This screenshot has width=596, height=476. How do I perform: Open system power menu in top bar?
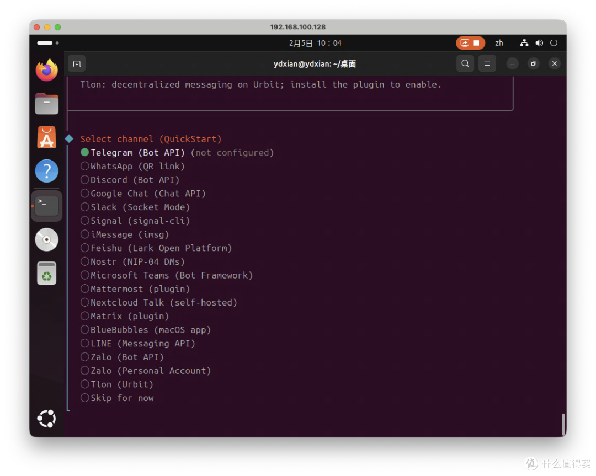click(554, 43)
